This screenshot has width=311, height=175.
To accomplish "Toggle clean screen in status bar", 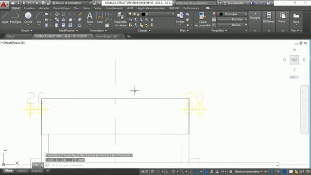I will click(302, 172).
